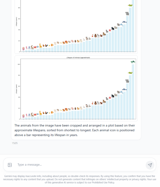Viewport: 160px width, 187px height.
Task: Select the elephant in the upper chart
Action: click(x=127, y=13)
